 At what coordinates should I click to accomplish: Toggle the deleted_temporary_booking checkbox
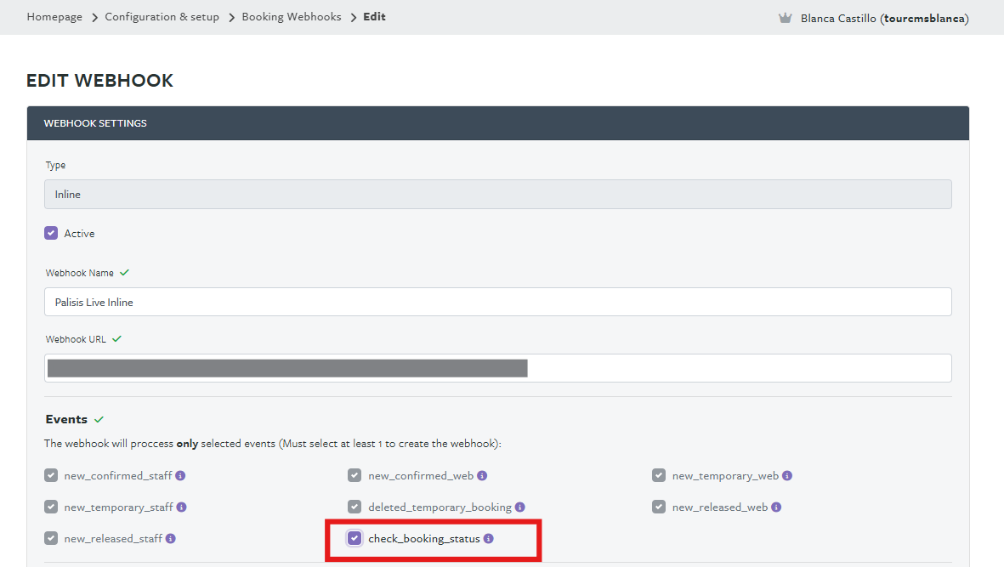(x=355, y=507)
